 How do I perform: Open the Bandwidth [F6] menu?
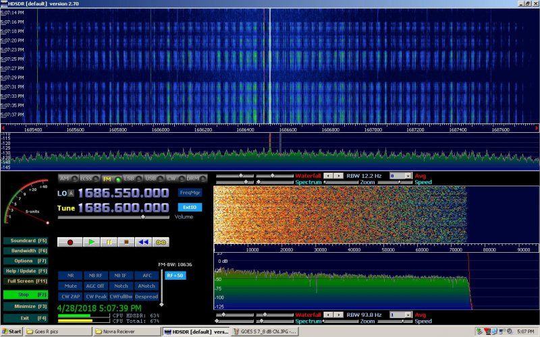coord(24,250)
